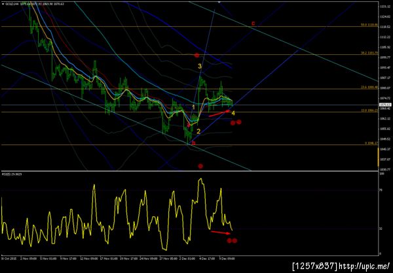The height and width of the screenshot is (273, 393).
Task: Click the 4 Dec 17:00 time label
Action: 208,259
